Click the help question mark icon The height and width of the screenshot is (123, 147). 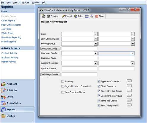point(92,16)
